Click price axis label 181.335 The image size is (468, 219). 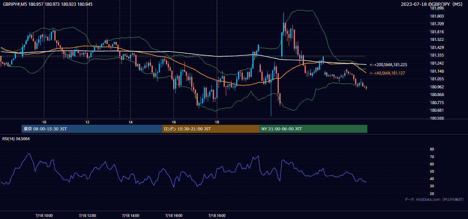point(437,55)
